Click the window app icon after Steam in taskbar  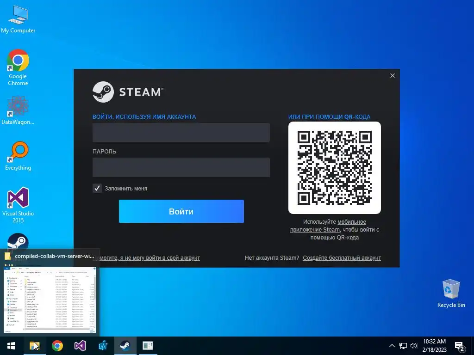click(x=148, y=346)
